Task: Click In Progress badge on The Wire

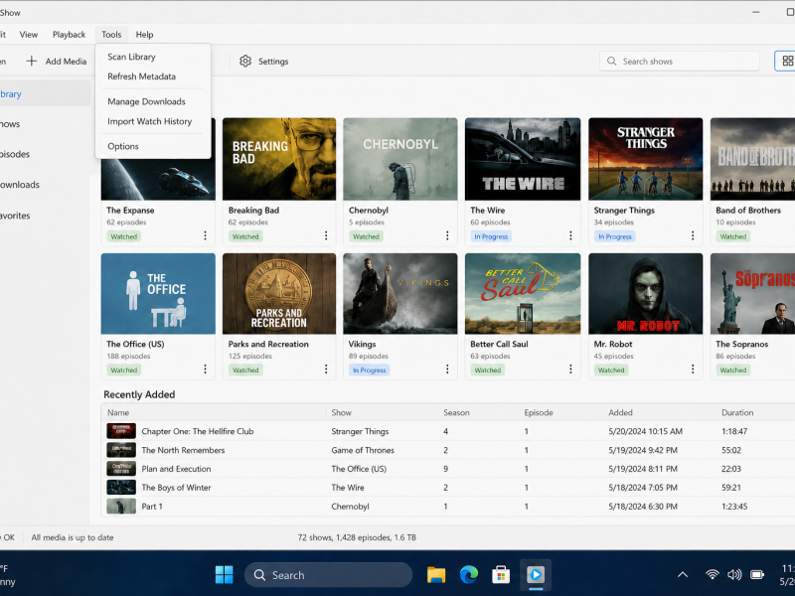Action: [x=491, y=236]
